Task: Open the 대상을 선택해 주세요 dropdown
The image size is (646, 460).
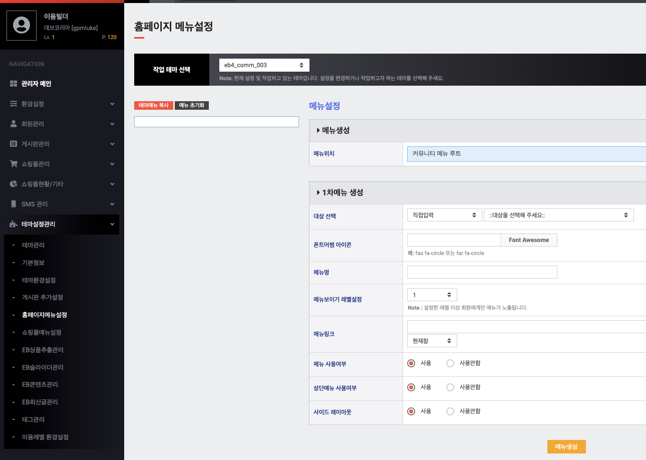Action: pos(559,215)
